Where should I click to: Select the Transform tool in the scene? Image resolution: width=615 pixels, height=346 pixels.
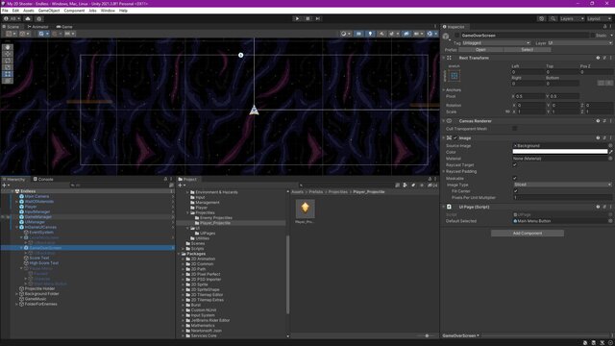point(8,81)
